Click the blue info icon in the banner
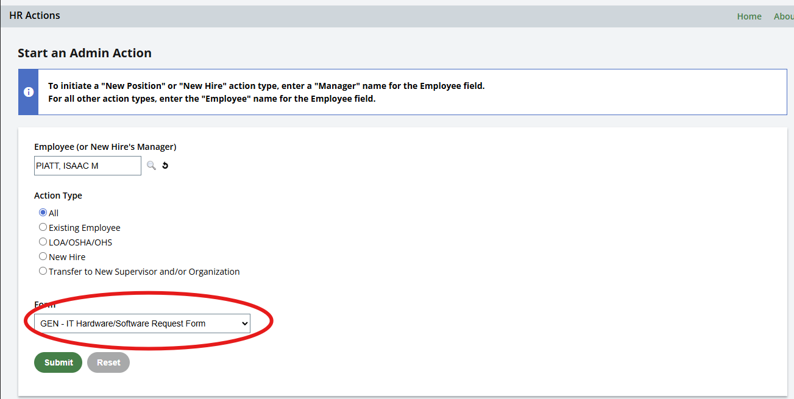794x399 pixels. [x=29, y=92]
